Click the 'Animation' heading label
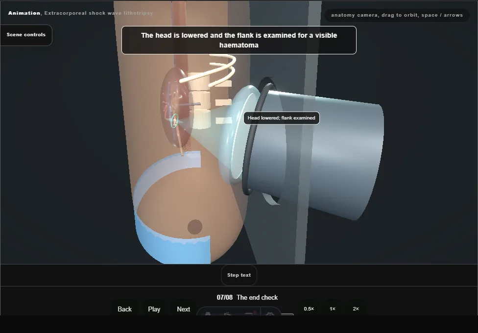478x333 pixels. coord(24,13)
